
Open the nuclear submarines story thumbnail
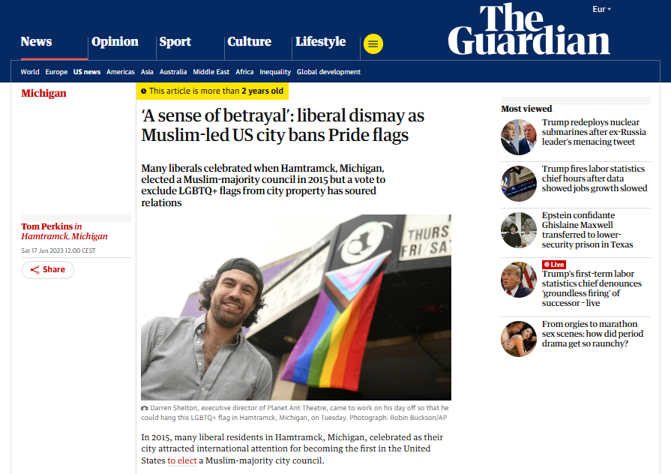[x=519, y=137]
